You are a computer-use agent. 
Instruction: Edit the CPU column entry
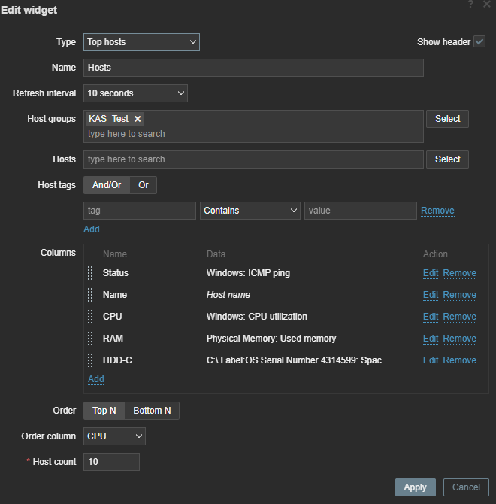(x=431, y=317)
